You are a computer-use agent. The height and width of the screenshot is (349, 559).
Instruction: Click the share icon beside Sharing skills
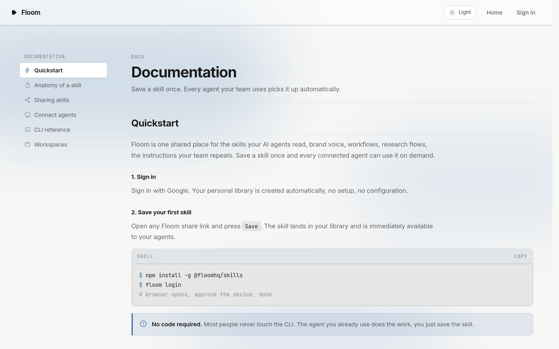[x=28, y=100]
